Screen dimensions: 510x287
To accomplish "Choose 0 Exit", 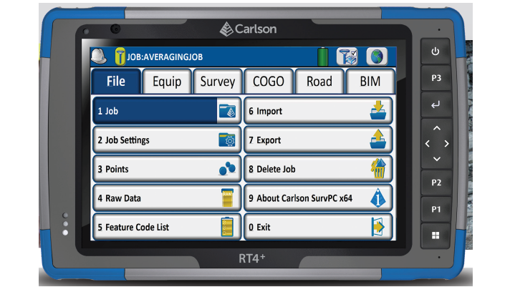I will [318, 227].
